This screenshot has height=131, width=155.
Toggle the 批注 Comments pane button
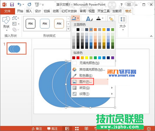[x=52, y=129]
